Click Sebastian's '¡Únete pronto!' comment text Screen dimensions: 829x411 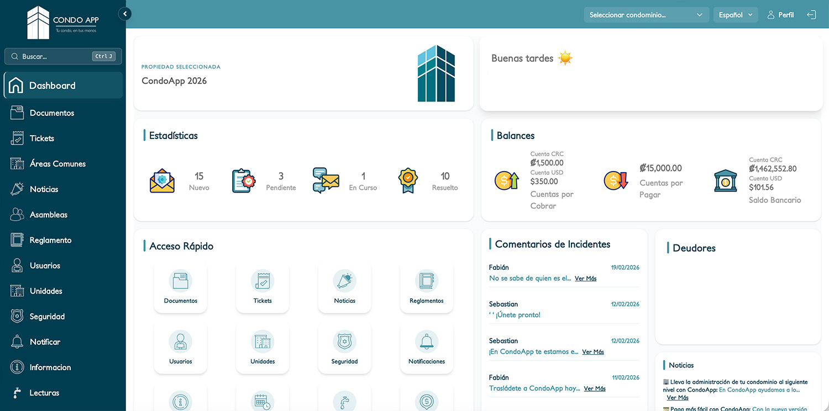(515, 315)
